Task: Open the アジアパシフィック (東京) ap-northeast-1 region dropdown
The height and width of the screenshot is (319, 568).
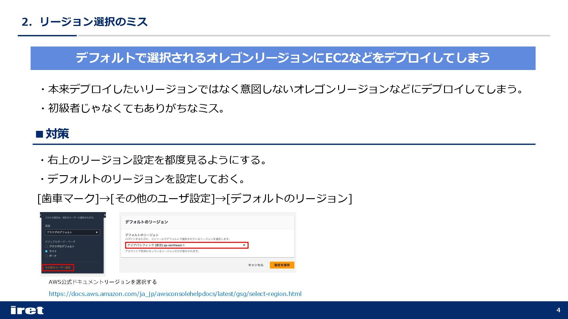Action: (186, 245)
